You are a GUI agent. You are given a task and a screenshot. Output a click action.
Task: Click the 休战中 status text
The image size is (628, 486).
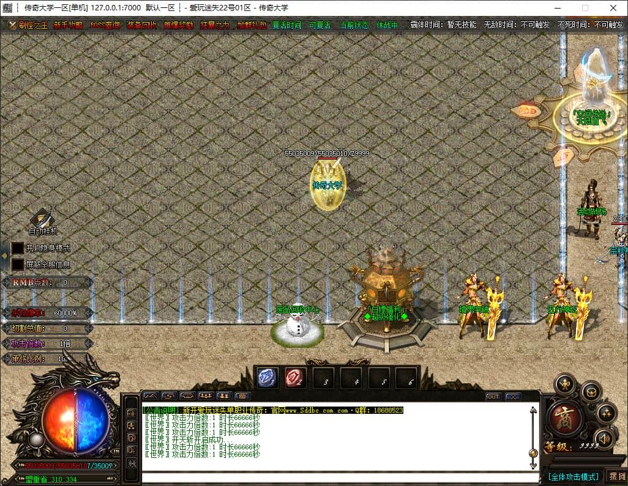coord(387,25)
